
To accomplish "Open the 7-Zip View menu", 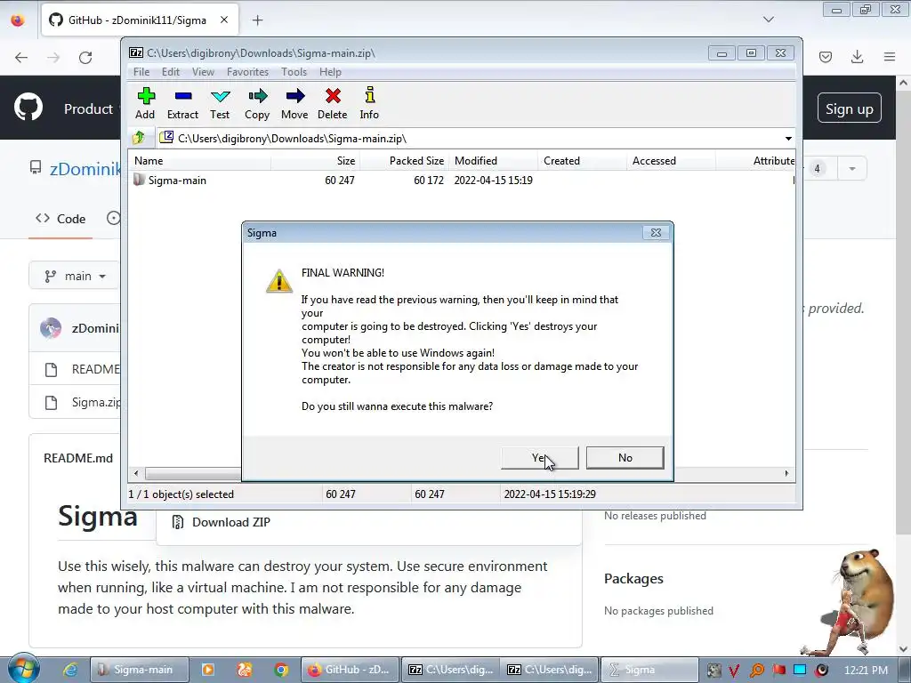I will (203, 72).
